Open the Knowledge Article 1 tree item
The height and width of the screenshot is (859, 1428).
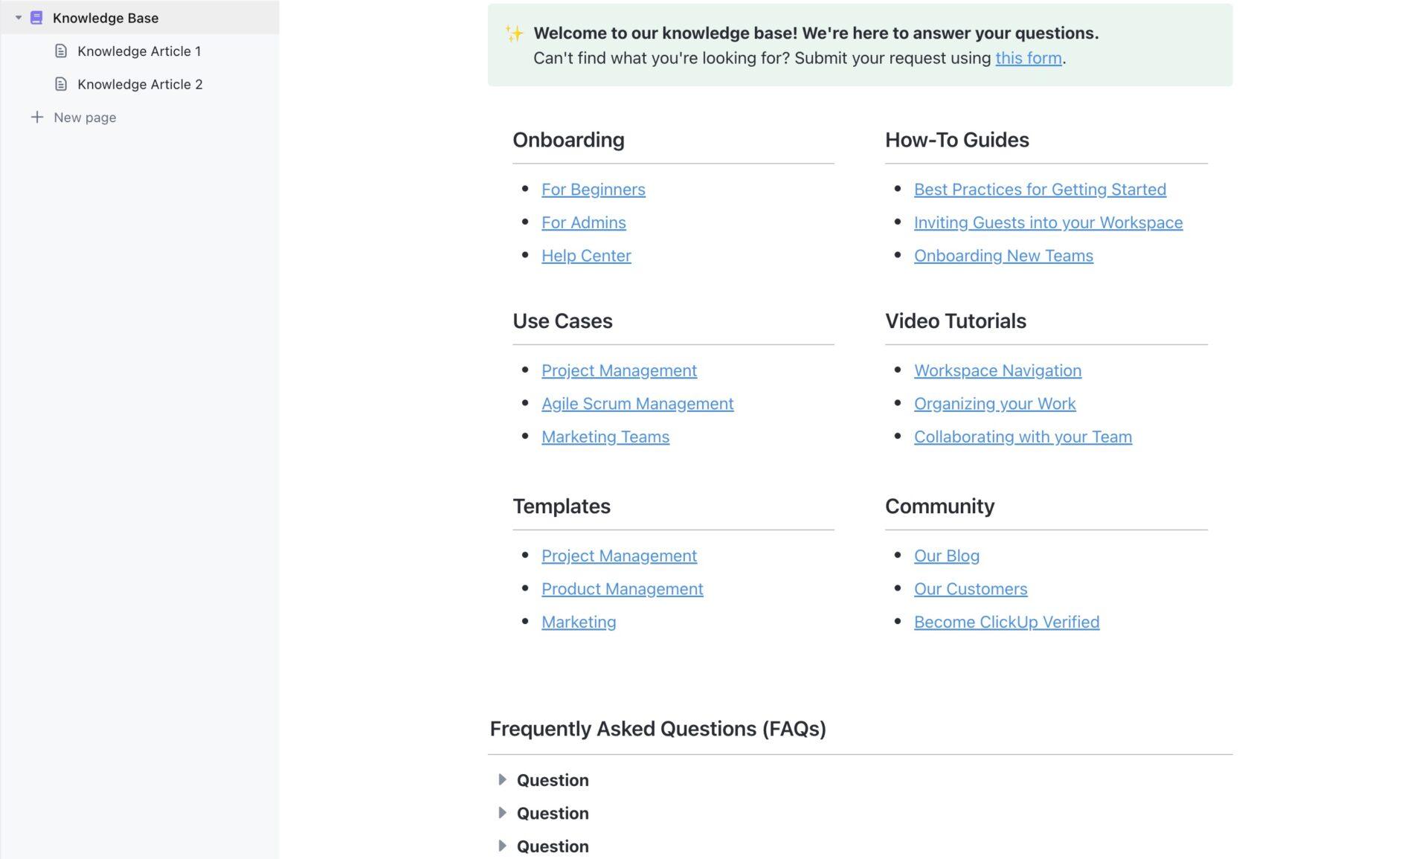click(x=139, y=50)
